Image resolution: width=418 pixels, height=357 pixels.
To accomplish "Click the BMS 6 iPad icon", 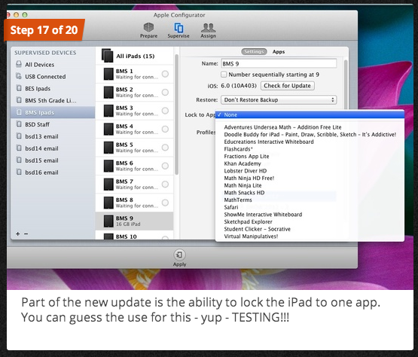I will (x=108, y=166).
